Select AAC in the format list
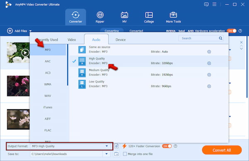249x161 pixels. pyautogui.click(x=48, y=61)
